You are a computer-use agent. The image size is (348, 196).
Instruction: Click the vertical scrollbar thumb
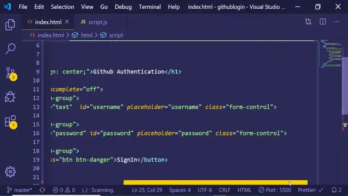click(x=345, y=85)
